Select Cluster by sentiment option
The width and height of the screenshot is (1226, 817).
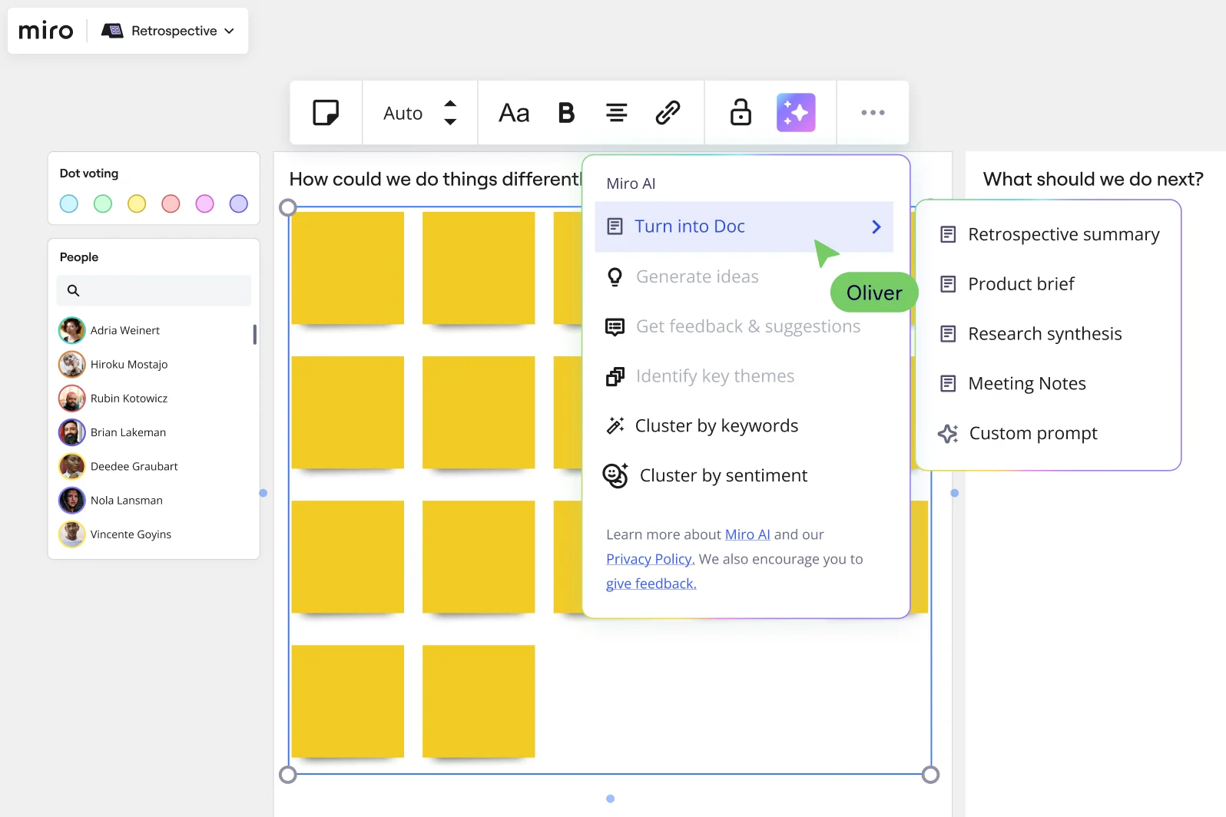pos(723,476)
